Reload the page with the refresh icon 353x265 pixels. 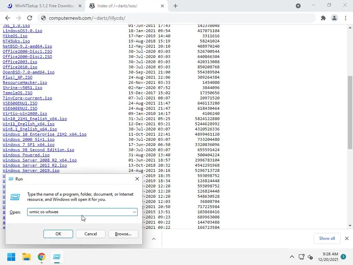pyautogui.click(x=30, y=18)
